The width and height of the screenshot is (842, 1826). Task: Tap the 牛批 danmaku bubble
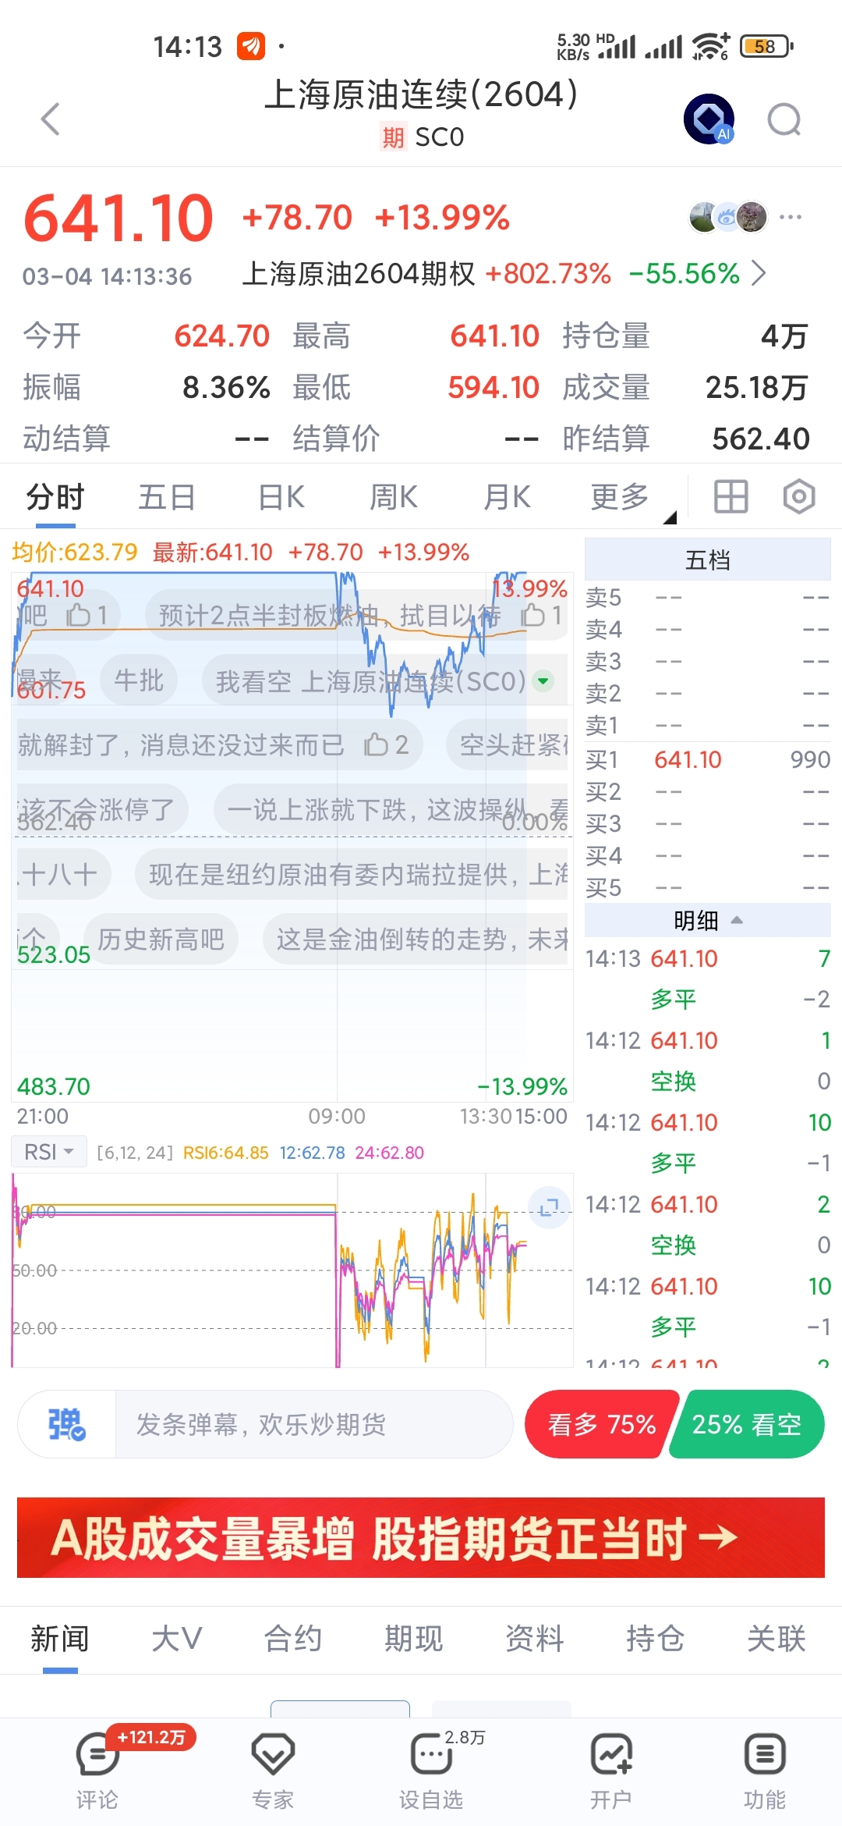139,680
